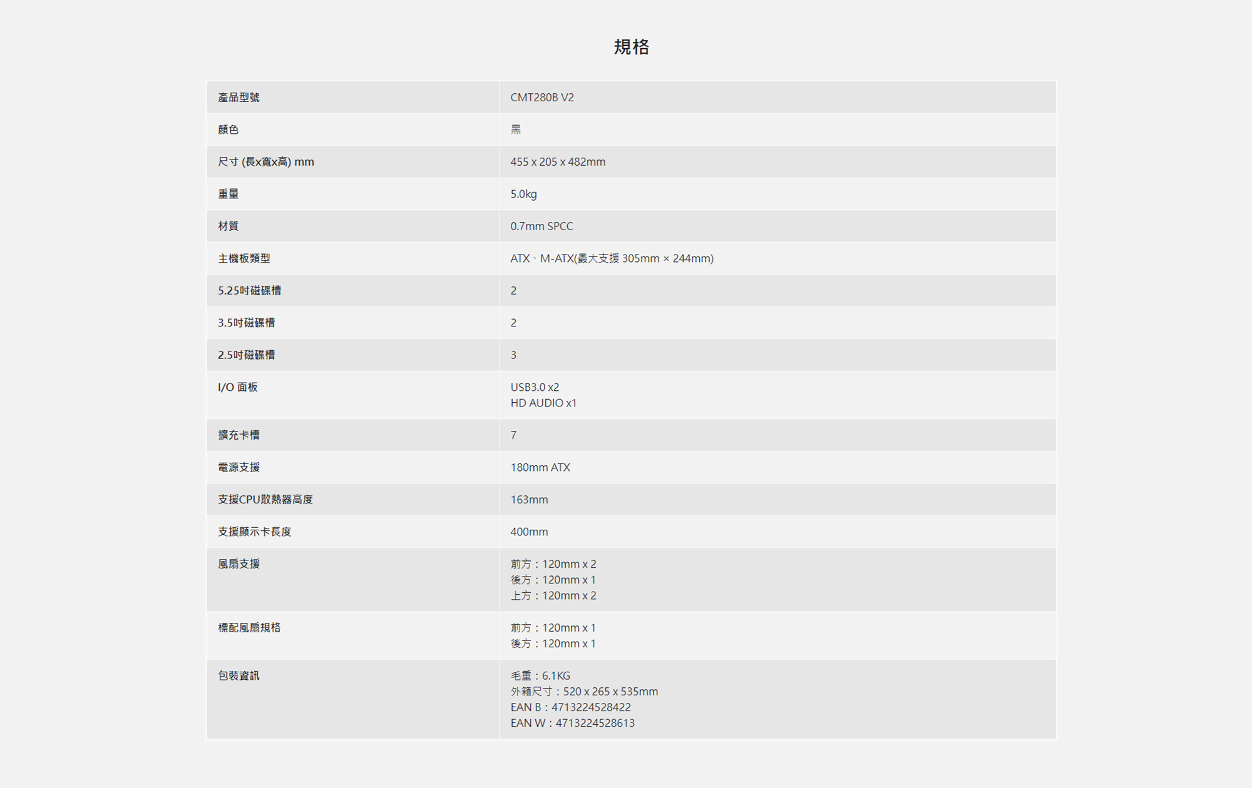1252x788 pixels.
Task: Select 前方：120mm x 2 fan support line
Action: point(553,564)
